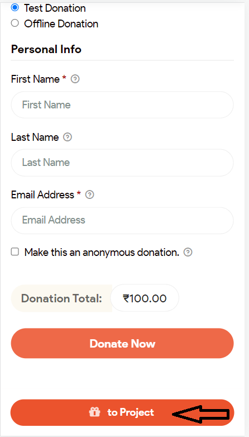
Task: Click the to Project button text
Action: (x=131, y=412)
